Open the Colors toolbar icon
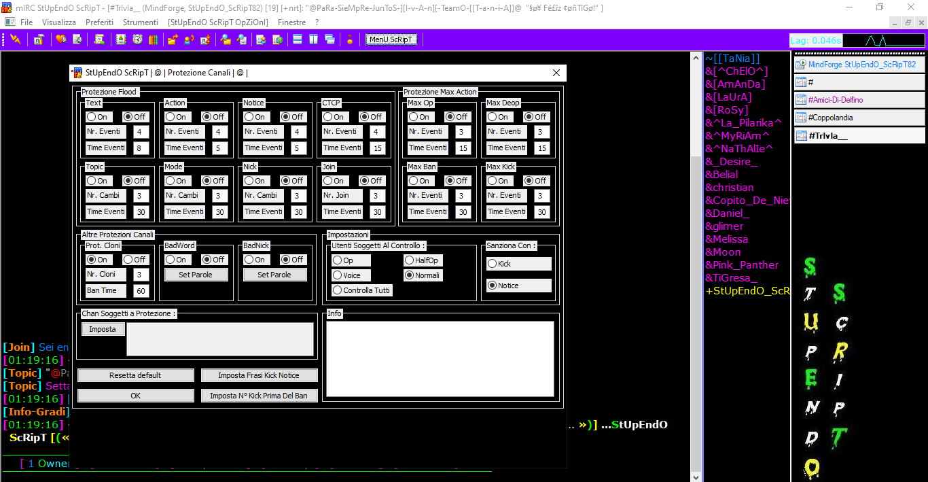This screenshot has height=482, width=928. pyautogui.click(x=153, y=39)
